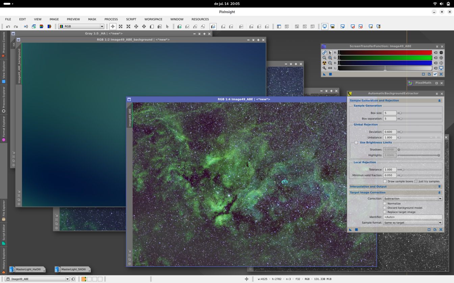Shade the AutomaticBackgroundExtractor window title
Image resolution: width=454 pixels, height=283 pixels.
[x=437, y=94]
